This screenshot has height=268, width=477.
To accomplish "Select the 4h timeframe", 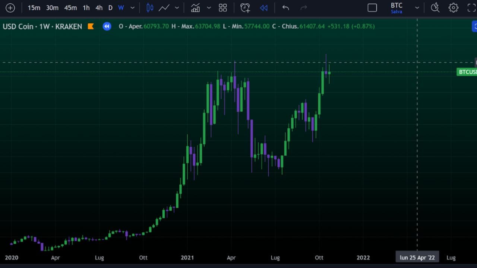I will 99,7.
